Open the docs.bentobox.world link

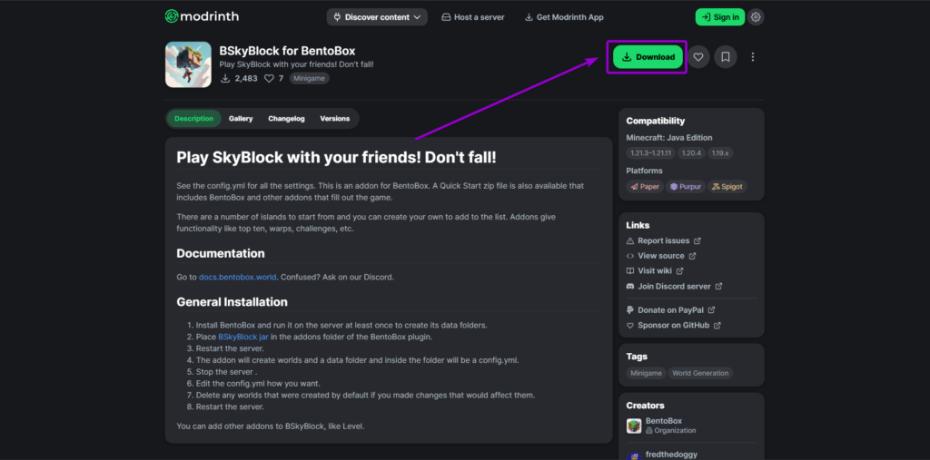point(239,276)
